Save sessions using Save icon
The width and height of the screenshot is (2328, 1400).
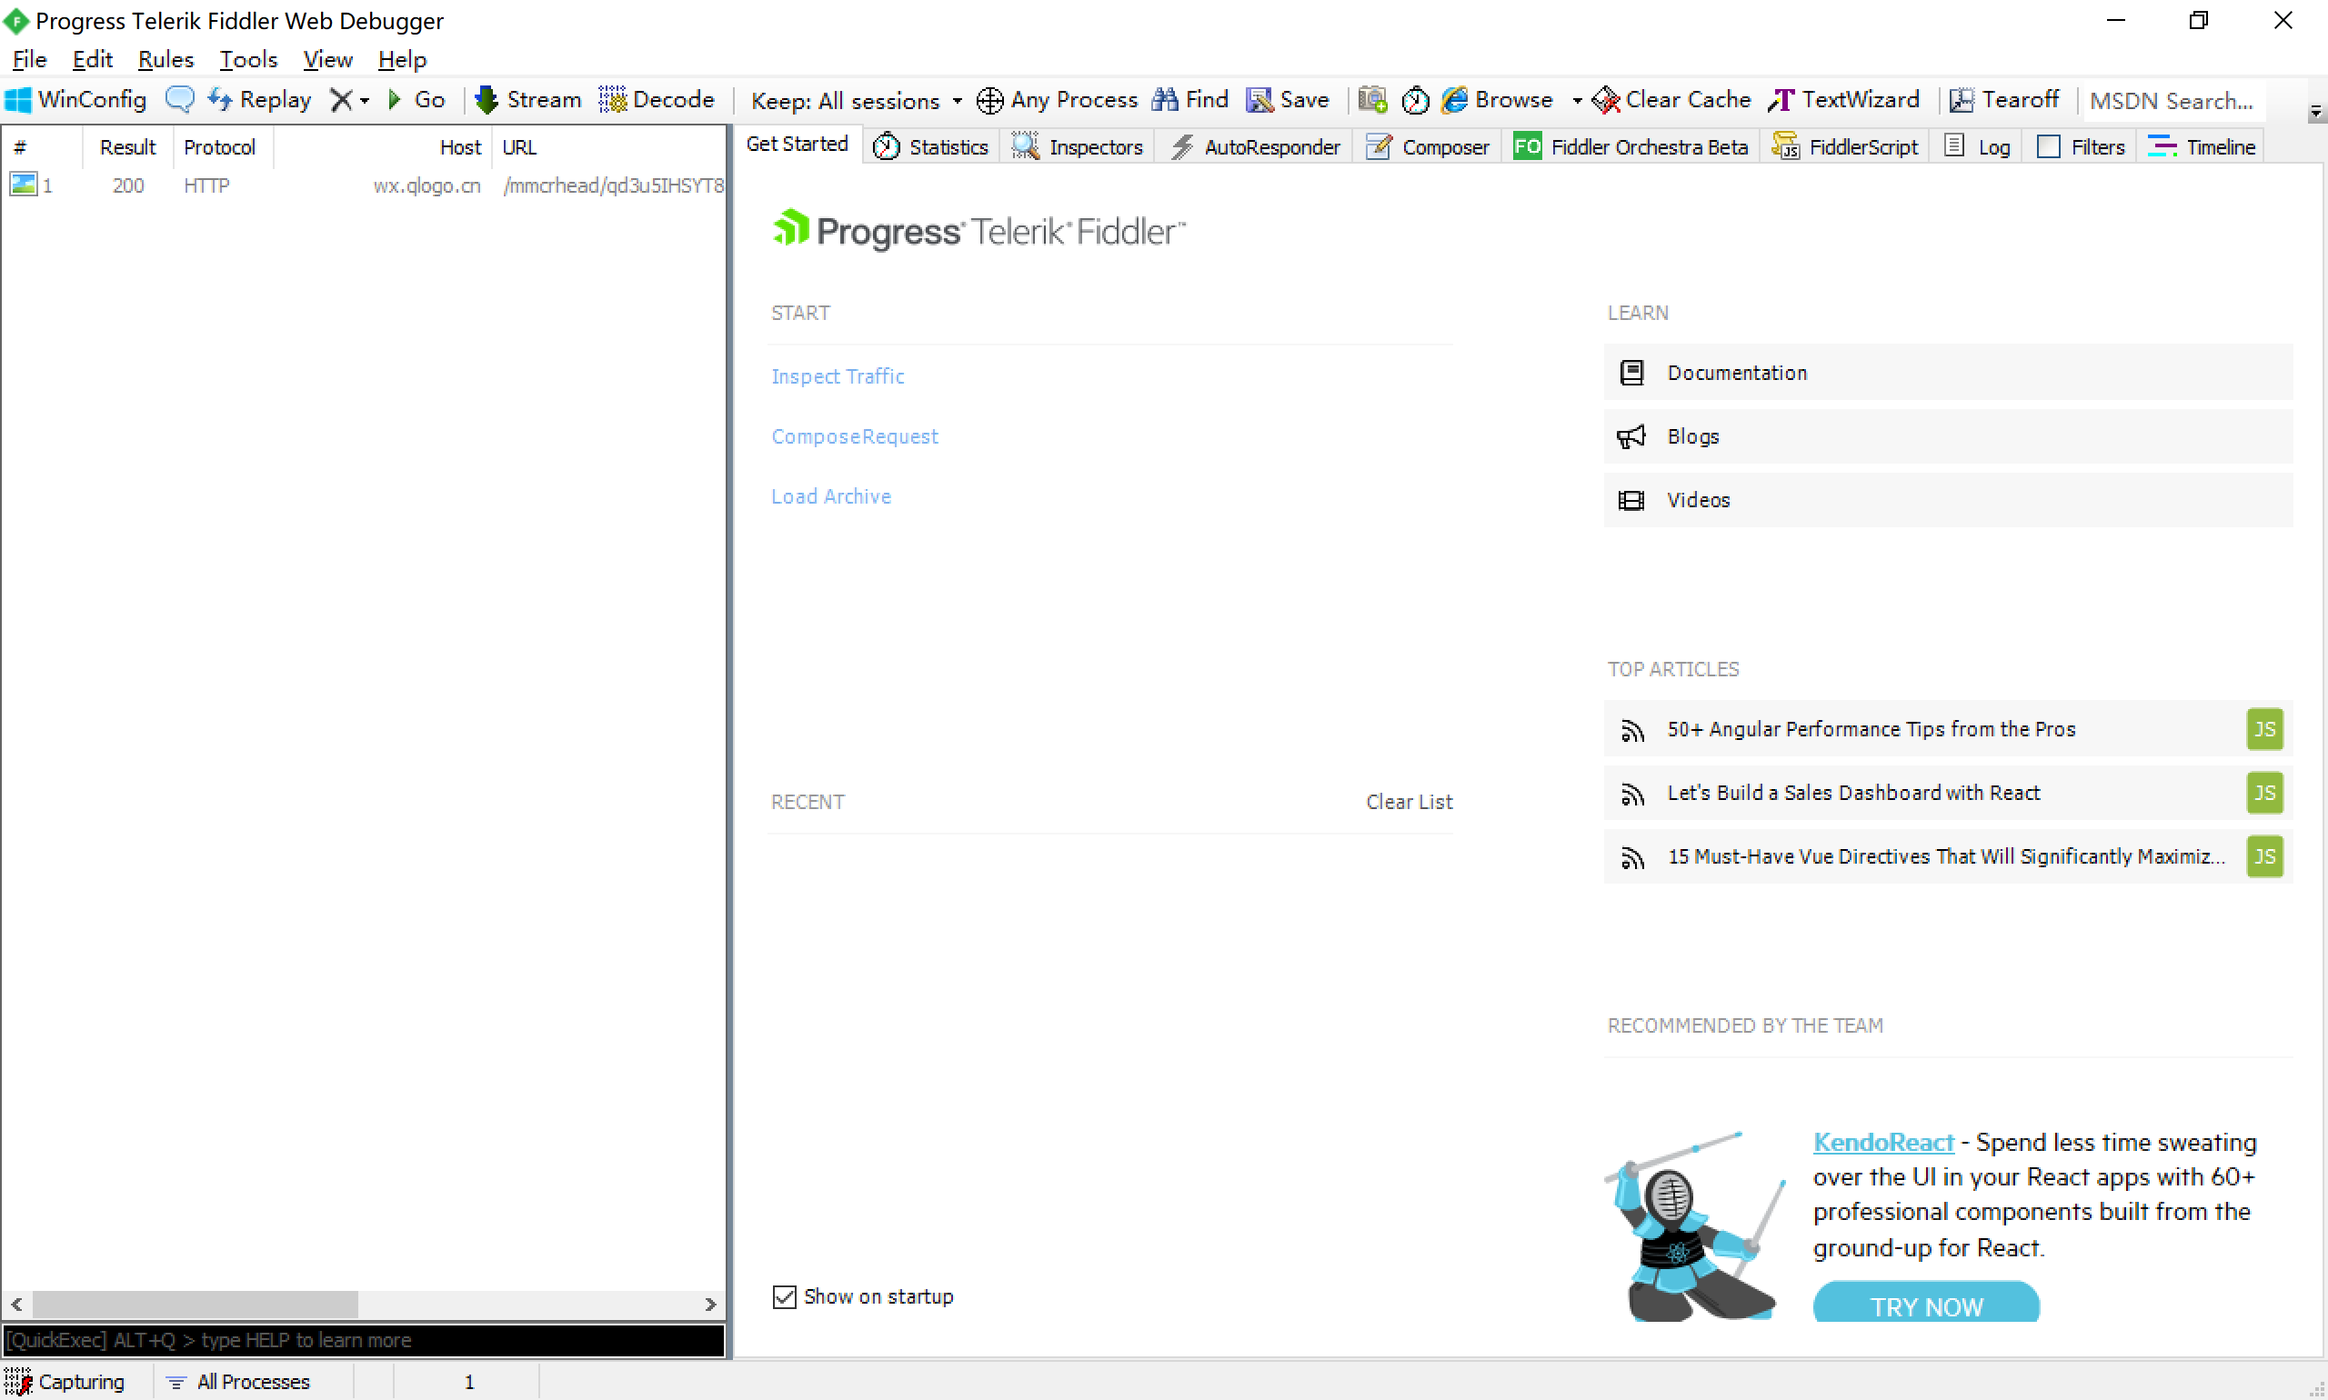1288,100
